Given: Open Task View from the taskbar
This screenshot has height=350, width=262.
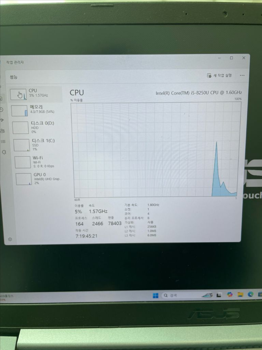Looking at the screenshot, I should [x=219, y=295].
